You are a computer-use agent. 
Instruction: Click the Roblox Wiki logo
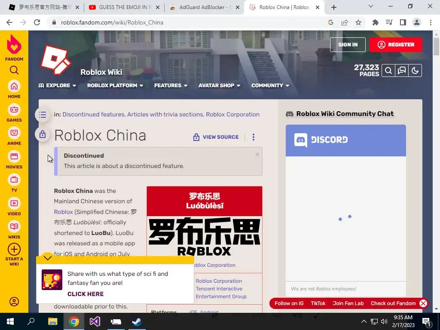click(x=55, y=59)
